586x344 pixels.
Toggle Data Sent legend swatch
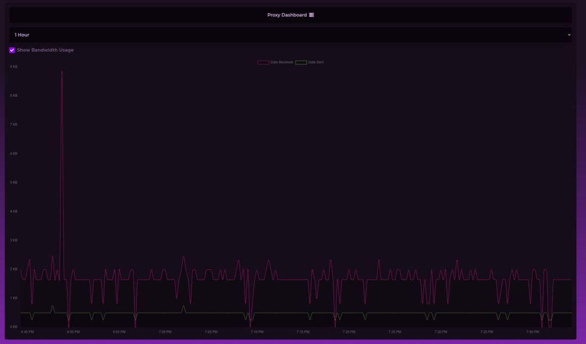[301, 62]
